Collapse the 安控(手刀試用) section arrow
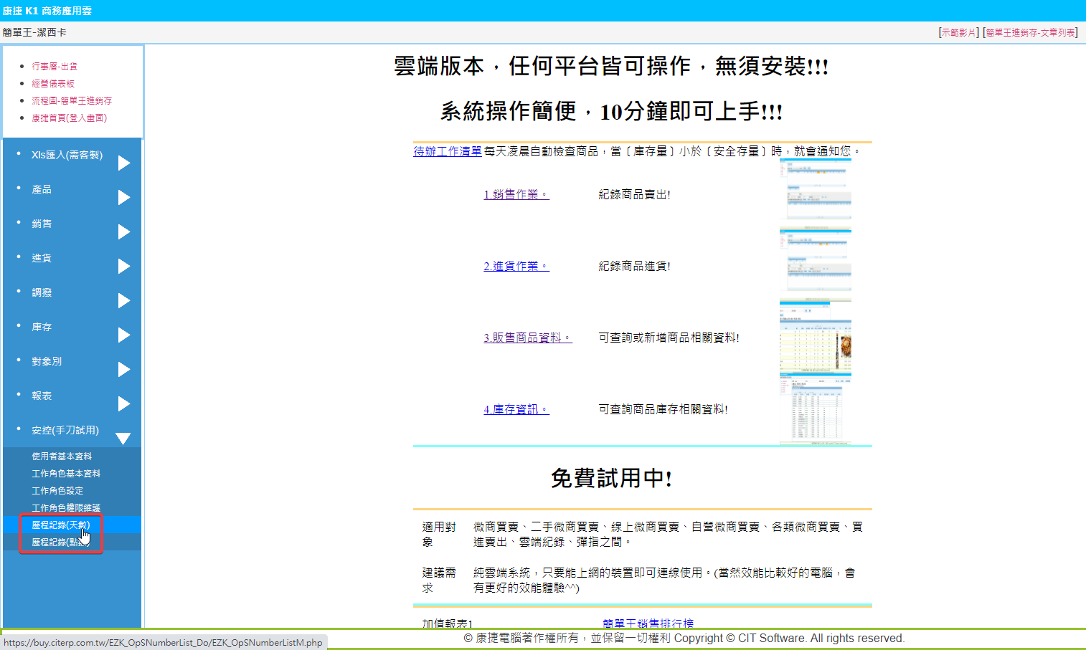1086x650 pixels. (123, 438)
